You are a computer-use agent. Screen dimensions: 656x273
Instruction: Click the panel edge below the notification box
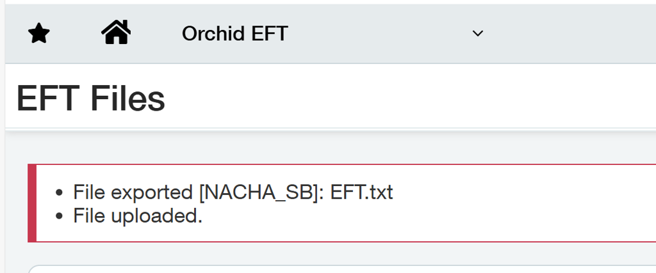320,267
